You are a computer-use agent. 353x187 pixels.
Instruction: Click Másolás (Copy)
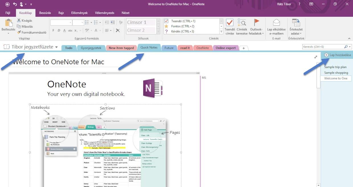25,26
